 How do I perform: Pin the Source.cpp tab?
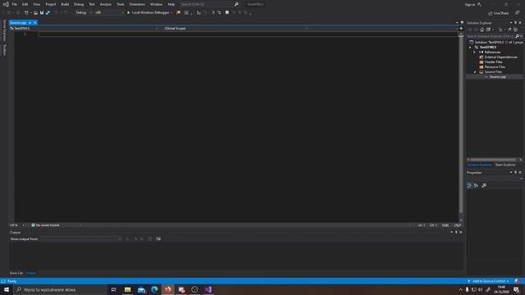click(x=30, y=23)
